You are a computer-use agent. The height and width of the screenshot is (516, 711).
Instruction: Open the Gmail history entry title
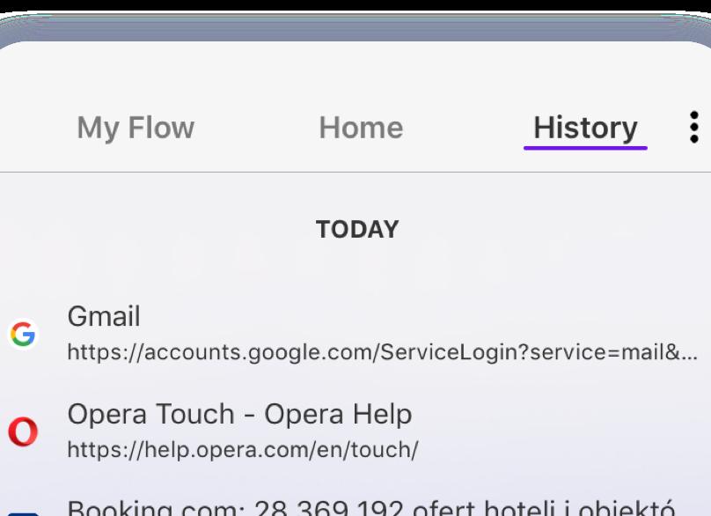pyautogui.click(x=104, y=316)
